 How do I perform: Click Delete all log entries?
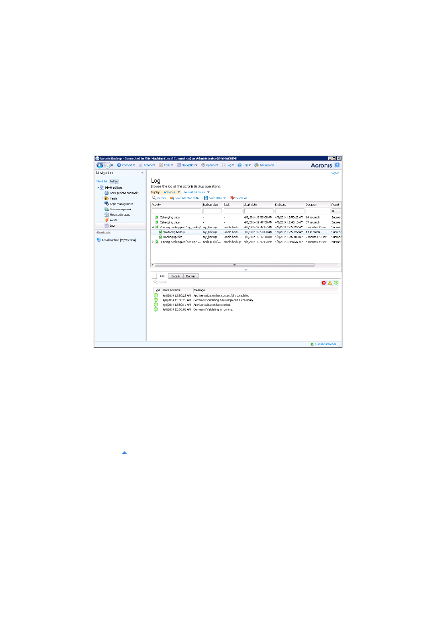click(x=238, y=198)
